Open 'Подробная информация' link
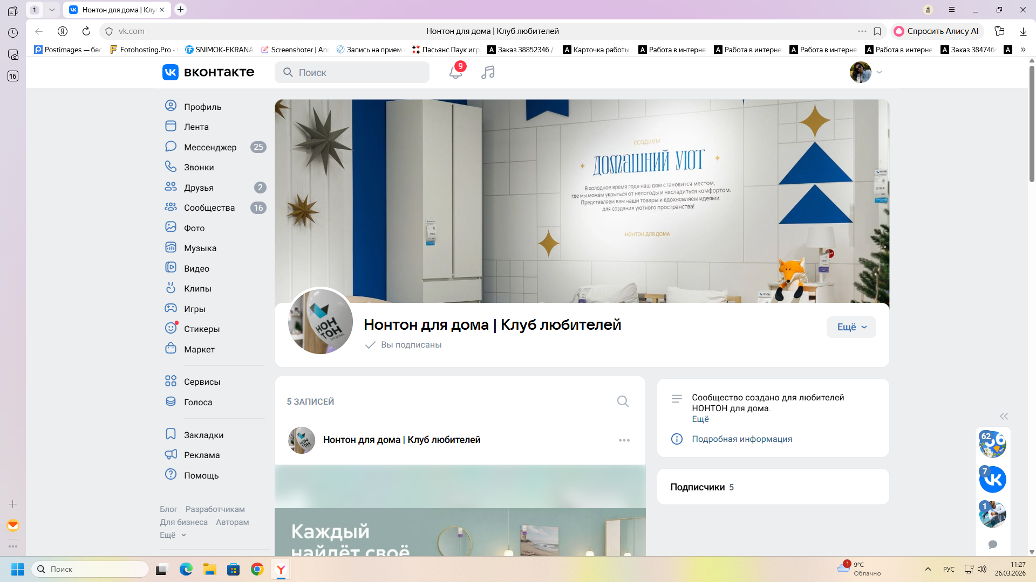1036x582 pixels. coord(742,439)
